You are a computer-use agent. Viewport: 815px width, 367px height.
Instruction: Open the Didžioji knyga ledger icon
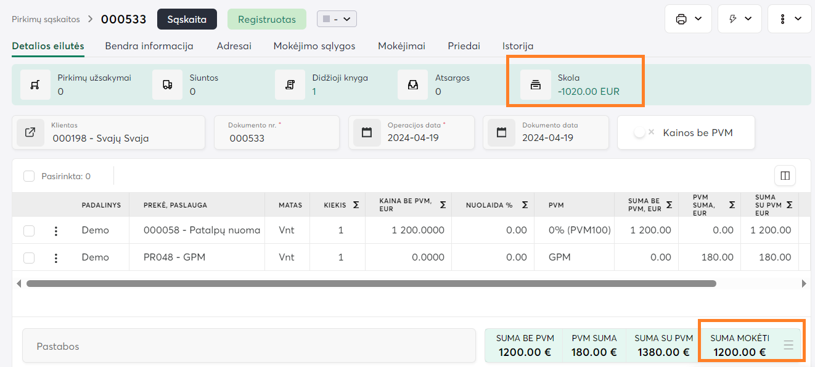290,85
